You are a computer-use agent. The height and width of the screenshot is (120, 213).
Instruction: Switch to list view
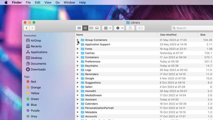tap(85, 28)
